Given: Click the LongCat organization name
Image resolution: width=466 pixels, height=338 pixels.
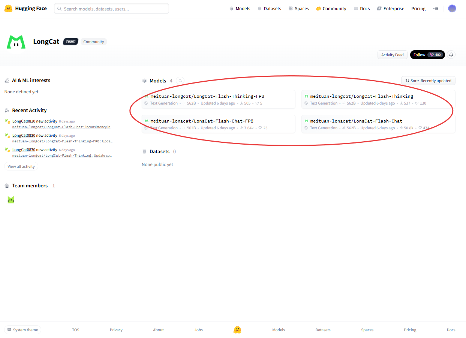Looking at the screenshot, I should [46, 42].
